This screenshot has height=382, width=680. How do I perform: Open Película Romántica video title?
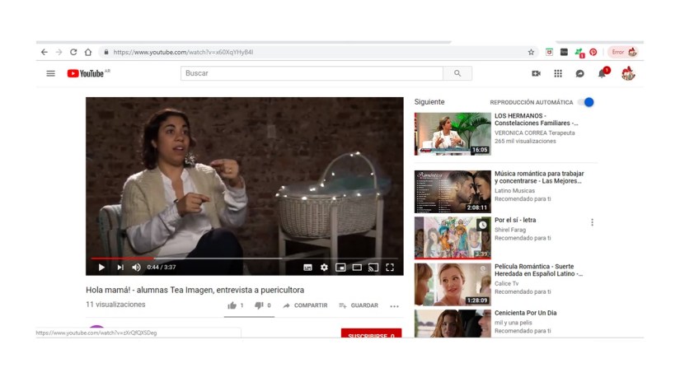pos(538,270)
